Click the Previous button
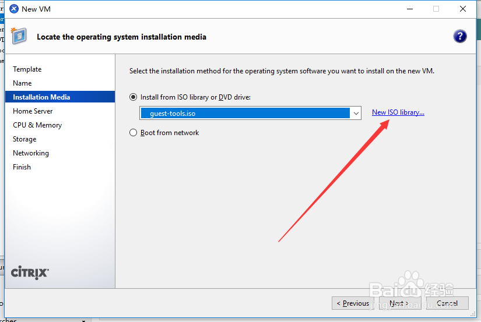 tap(353, 303)
